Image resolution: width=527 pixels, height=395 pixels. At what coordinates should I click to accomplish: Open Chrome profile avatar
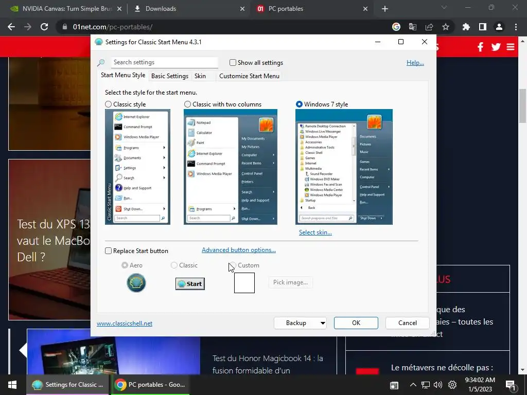click(x=499, y=27)
